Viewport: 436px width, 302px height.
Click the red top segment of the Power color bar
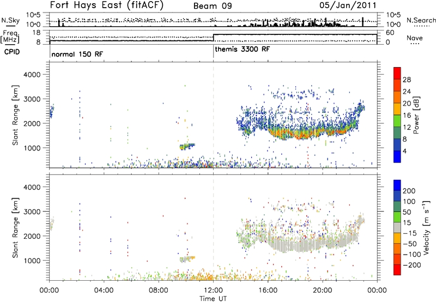tap(397, 73)
